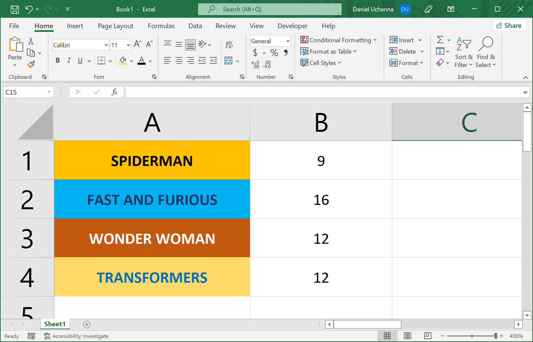Click the Format Painter brush icon
The height and width of the screenshot is (342, 533).
[31, 64]
